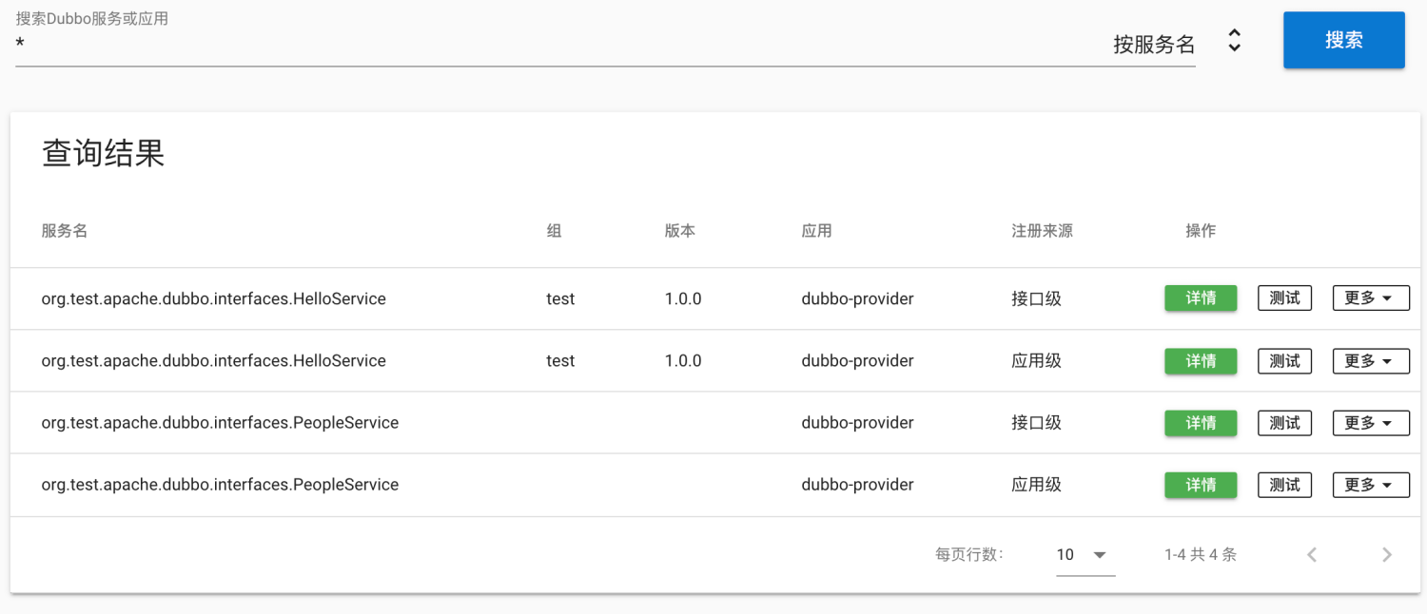This screenshot has width=1427, height=614.
Task: Open 详情 for application-level HelloService
Action: 1201,361
